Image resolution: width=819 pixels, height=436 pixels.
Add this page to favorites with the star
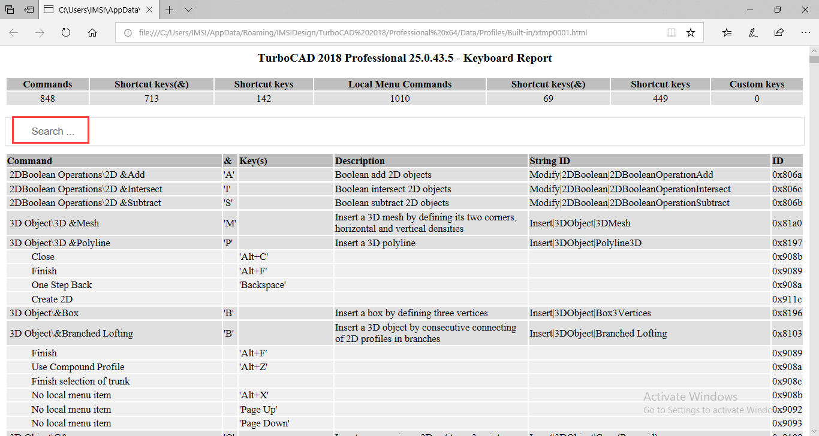pos(691,33)
